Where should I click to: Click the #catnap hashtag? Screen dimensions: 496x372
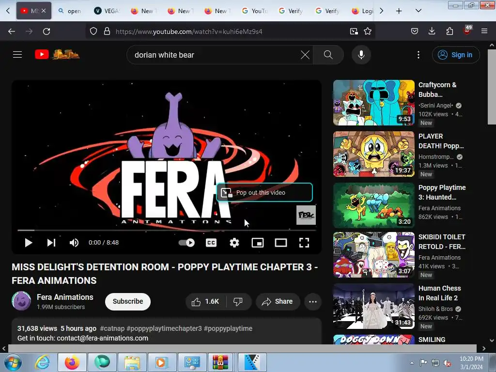[112, 328]
